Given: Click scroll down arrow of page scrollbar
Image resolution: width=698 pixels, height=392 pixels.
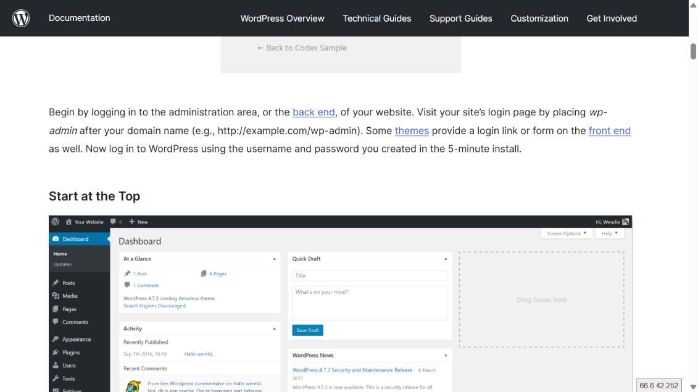Looking at the screenshot, I should [x=693, y=387].
